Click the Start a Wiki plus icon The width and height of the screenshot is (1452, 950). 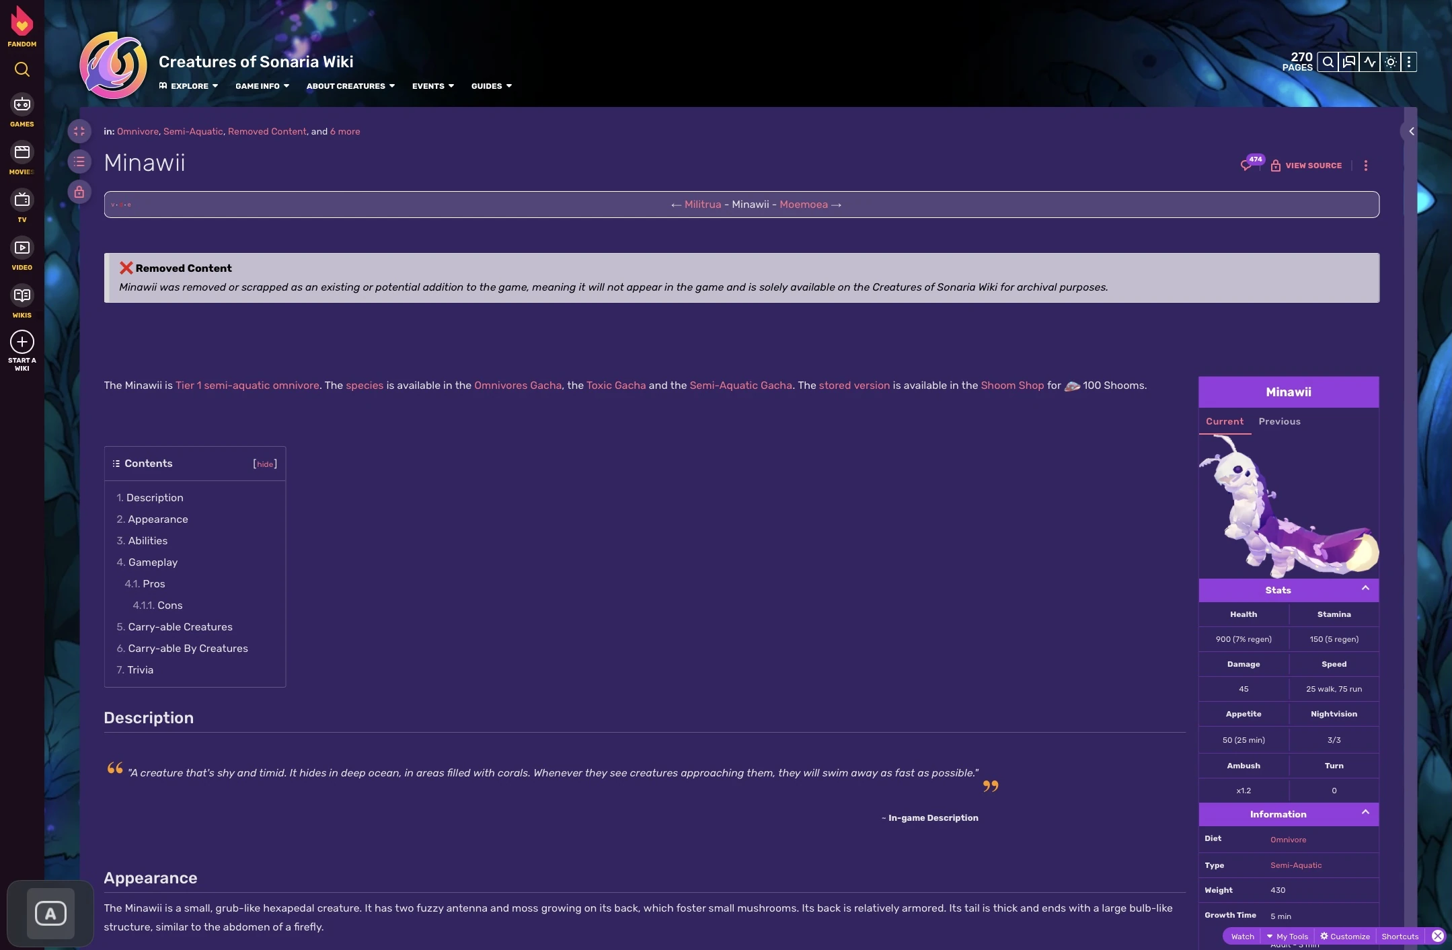pos(22,342)
